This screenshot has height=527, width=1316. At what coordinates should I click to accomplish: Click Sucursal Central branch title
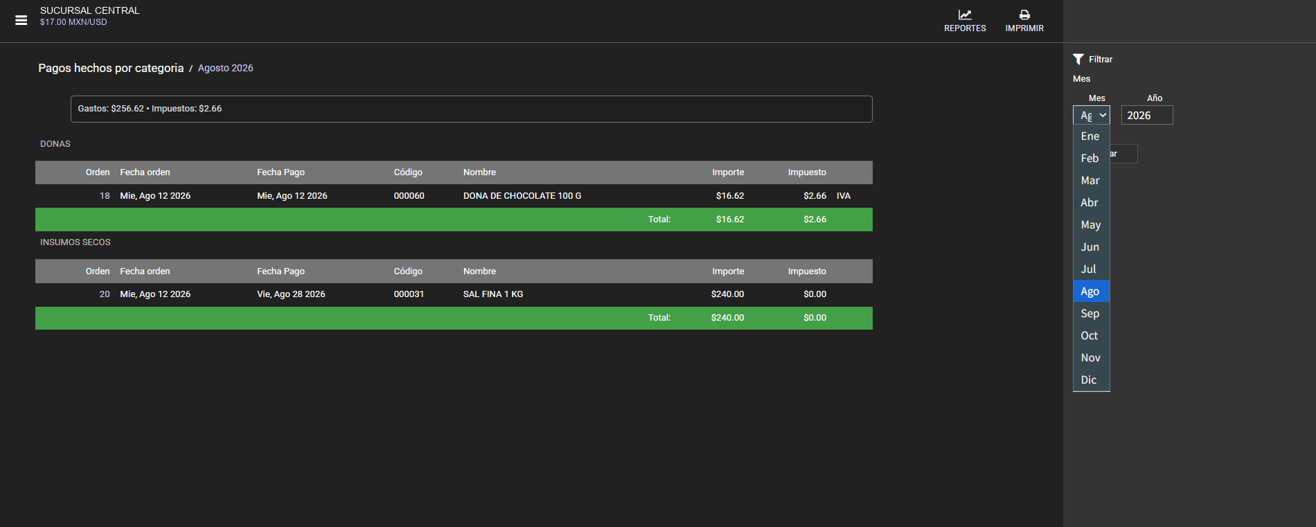point(90,10)
